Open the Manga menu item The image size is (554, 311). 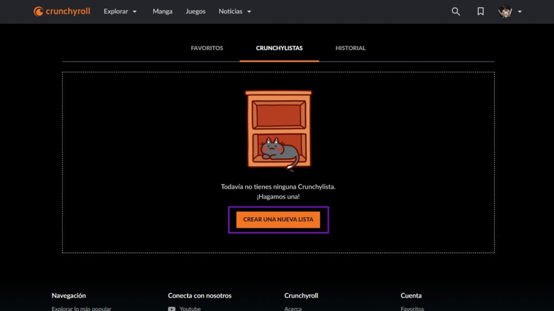coord(163,11)
